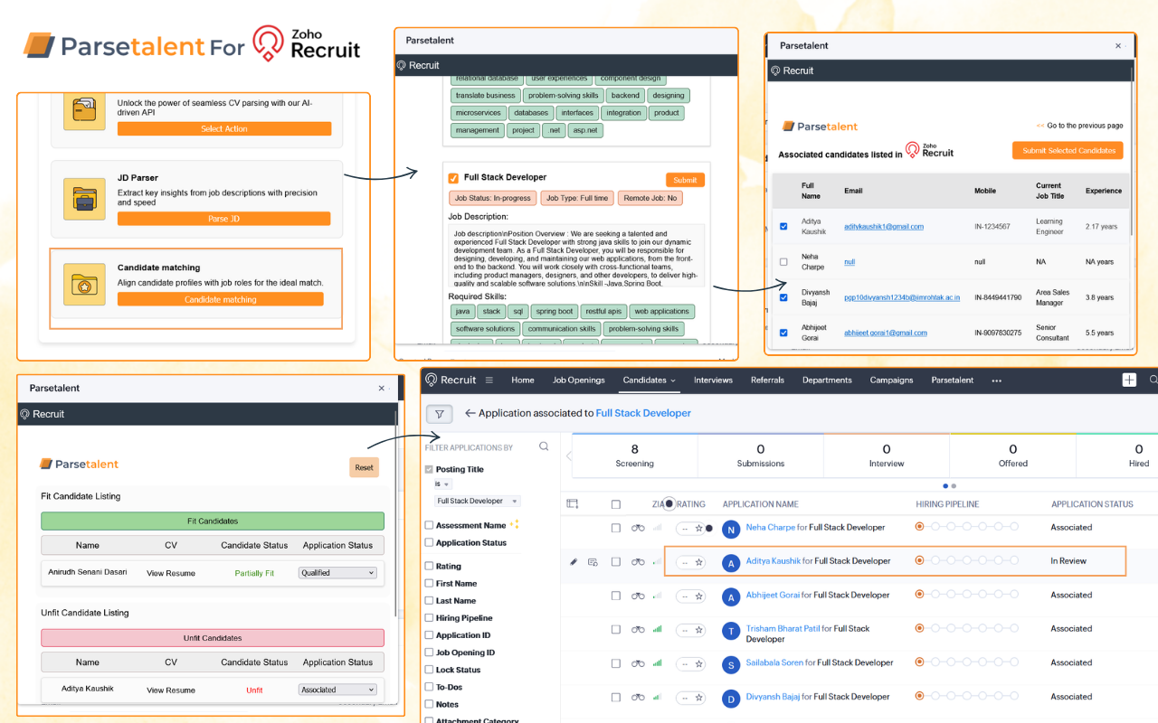Enable the Hiring Pipeline filter checkbox
The height and width of the screenshot is (723, 1158).
point(429,618)
